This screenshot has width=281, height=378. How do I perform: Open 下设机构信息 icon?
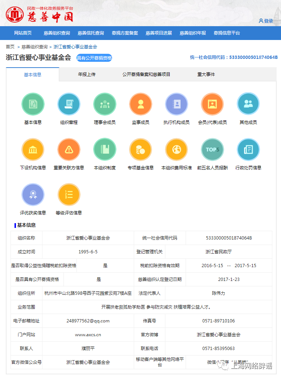coord(33,149)
